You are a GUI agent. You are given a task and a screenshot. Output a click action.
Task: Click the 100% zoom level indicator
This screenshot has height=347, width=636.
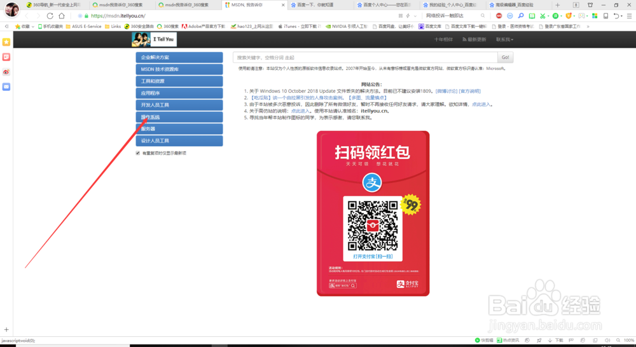click(x=629, y=340)
